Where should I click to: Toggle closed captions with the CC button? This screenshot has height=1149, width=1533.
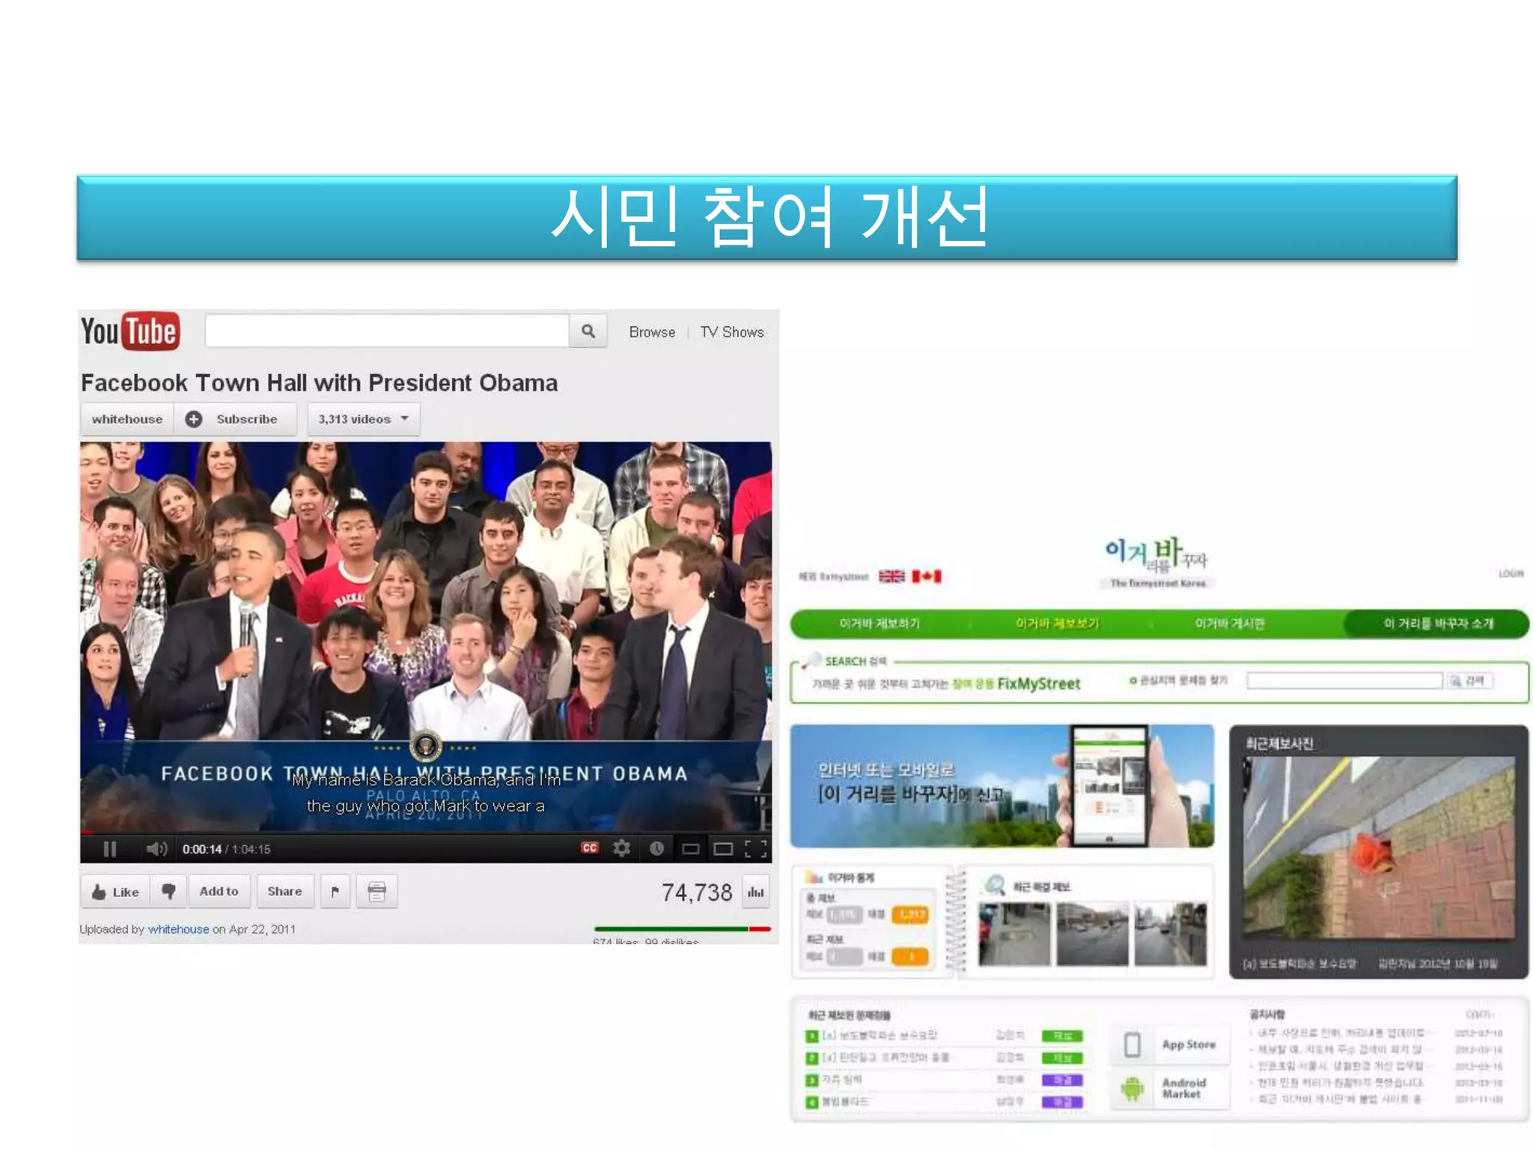click(x=590, y=848)
